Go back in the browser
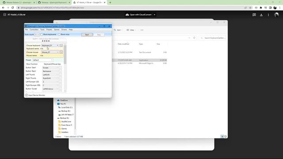Screen dimensions: 283x159 3,8
